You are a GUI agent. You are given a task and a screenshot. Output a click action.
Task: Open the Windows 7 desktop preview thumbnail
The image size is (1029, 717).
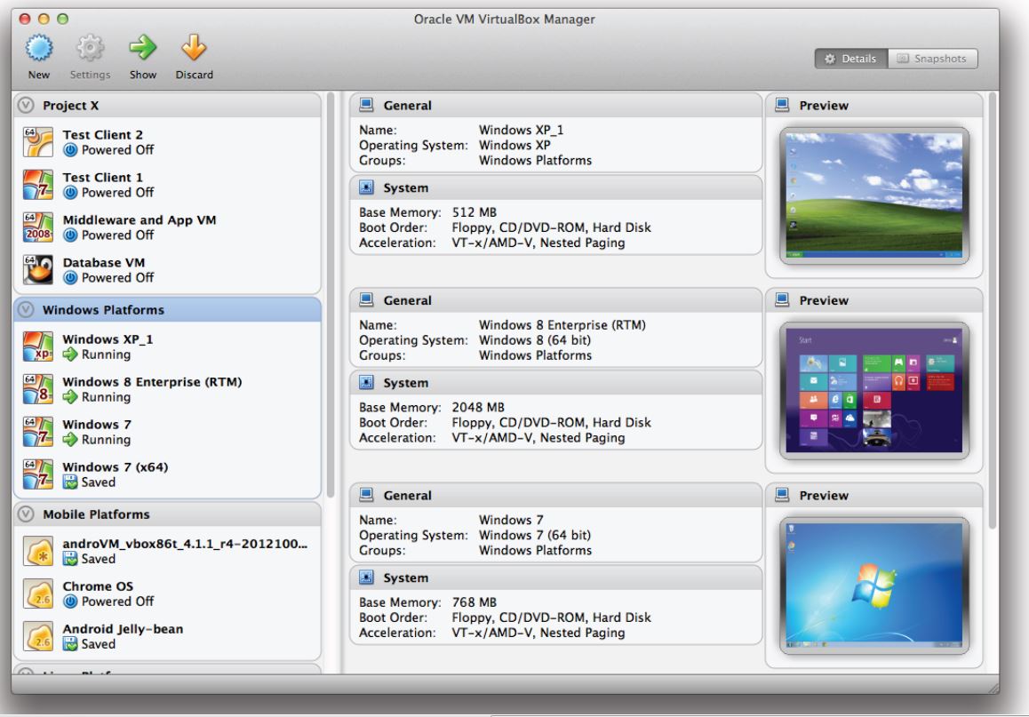874,586
